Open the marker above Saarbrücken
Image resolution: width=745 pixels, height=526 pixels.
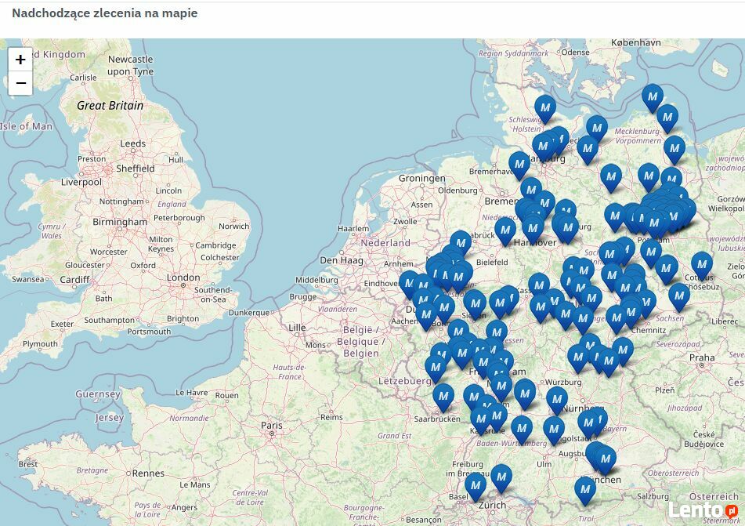point(443,397)
